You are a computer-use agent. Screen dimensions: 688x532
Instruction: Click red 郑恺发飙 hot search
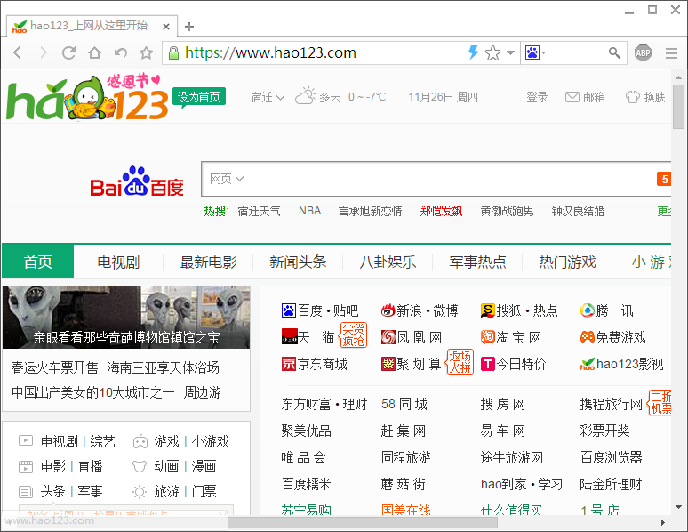click(x=441, y=212)
